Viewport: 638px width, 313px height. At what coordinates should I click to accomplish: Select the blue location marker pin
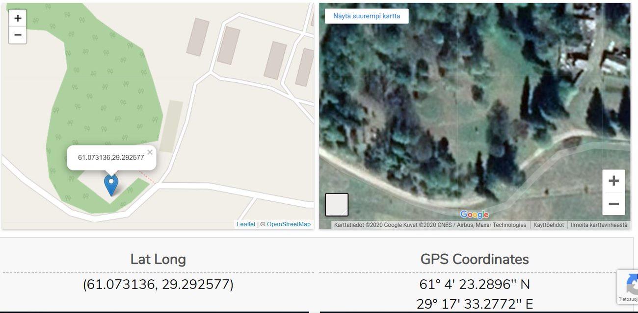pos(111,185)
